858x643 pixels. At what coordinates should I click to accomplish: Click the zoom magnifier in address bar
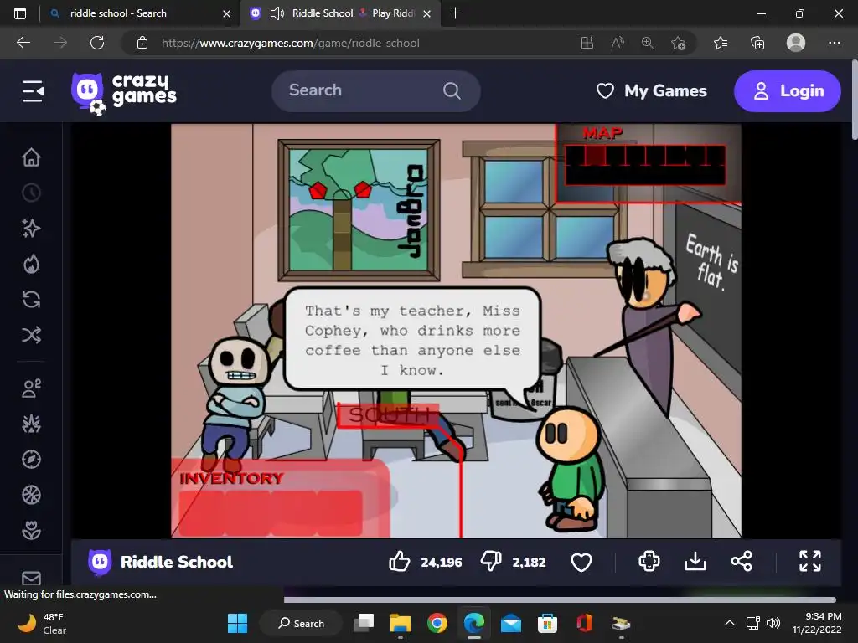click(648, 43)
